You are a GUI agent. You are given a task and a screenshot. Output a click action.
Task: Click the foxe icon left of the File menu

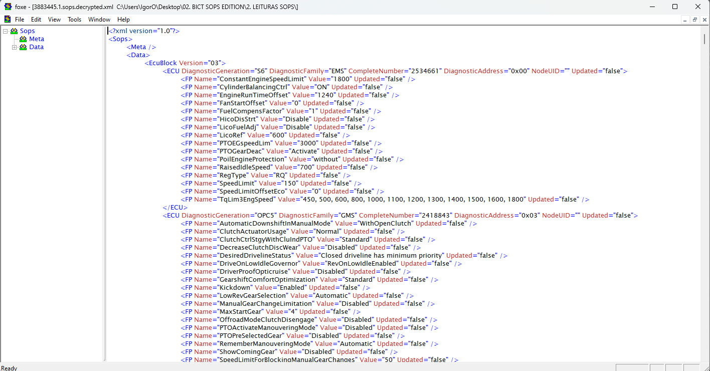(x=7, y=19)
